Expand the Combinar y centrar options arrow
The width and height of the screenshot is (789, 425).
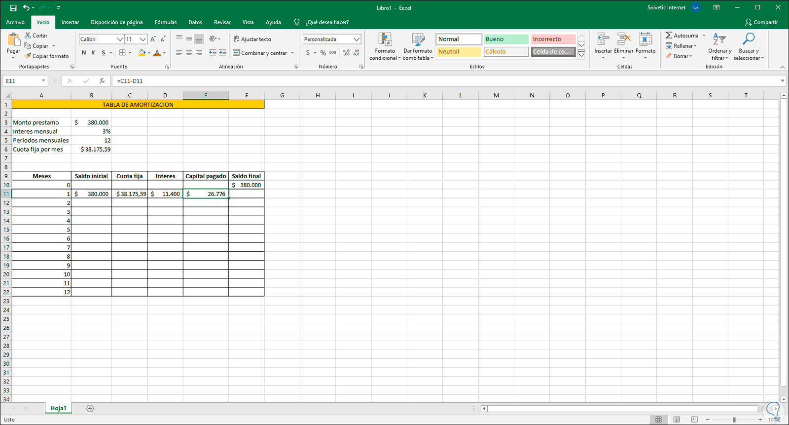pyautogui.click(x=292, y=53)
